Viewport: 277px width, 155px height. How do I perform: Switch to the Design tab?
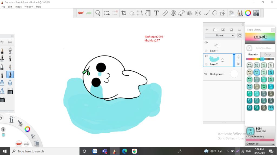(268, 54)
